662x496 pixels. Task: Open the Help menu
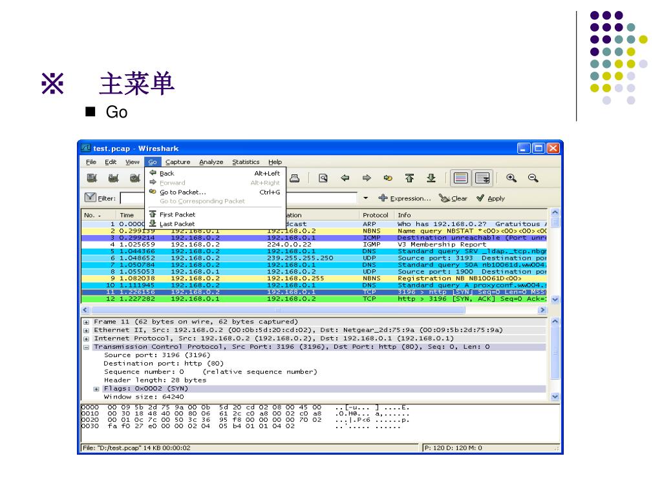[275, 162]
